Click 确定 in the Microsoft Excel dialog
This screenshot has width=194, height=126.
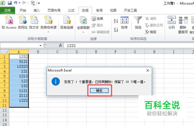99,91
